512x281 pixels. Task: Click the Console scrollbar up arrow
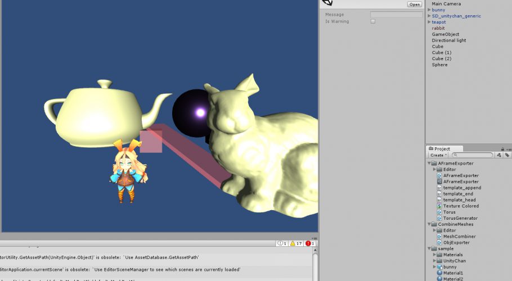[x=315, y=250]
